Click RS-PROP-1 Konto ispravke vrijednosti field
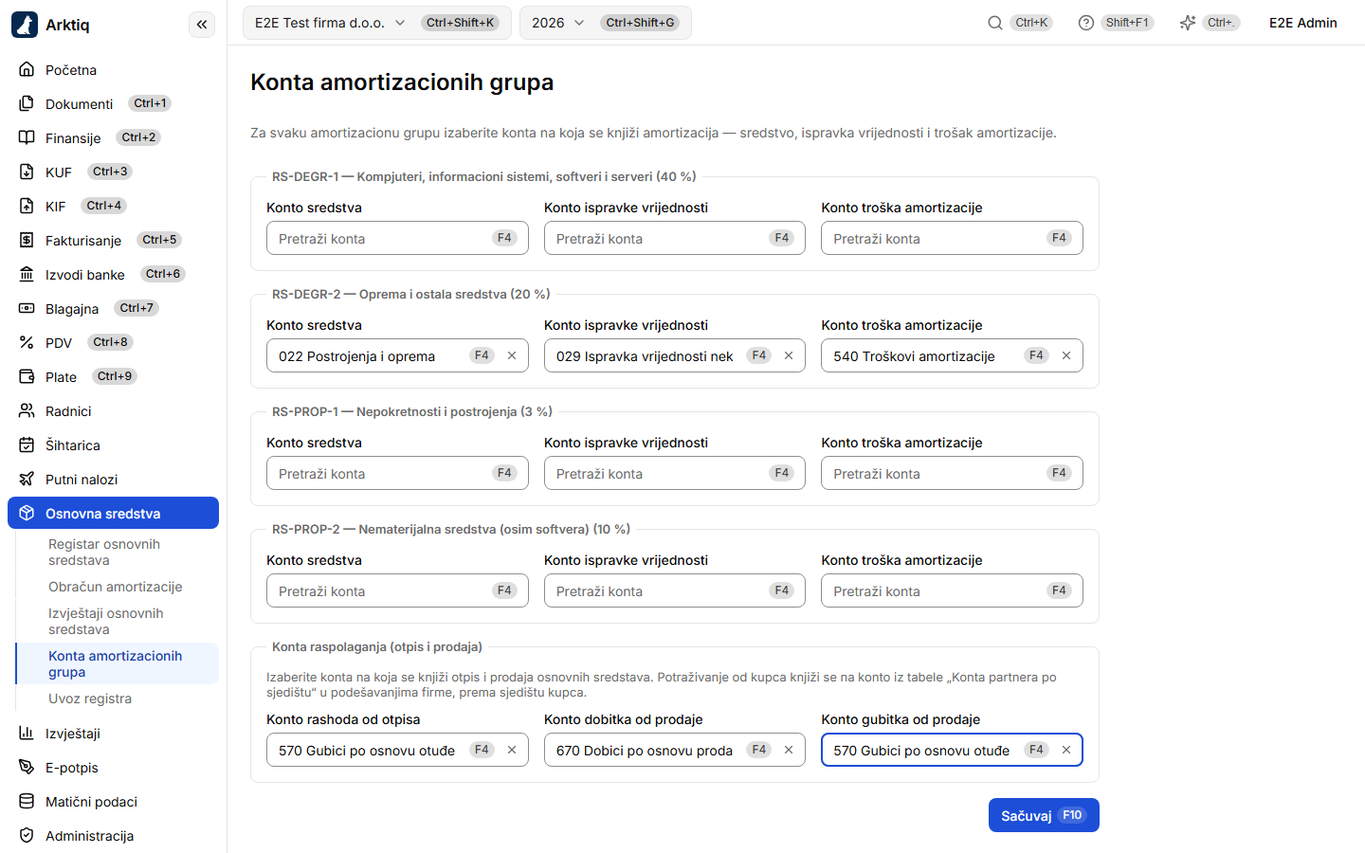This screenshot has width=1365, height=853. (675, 473)
